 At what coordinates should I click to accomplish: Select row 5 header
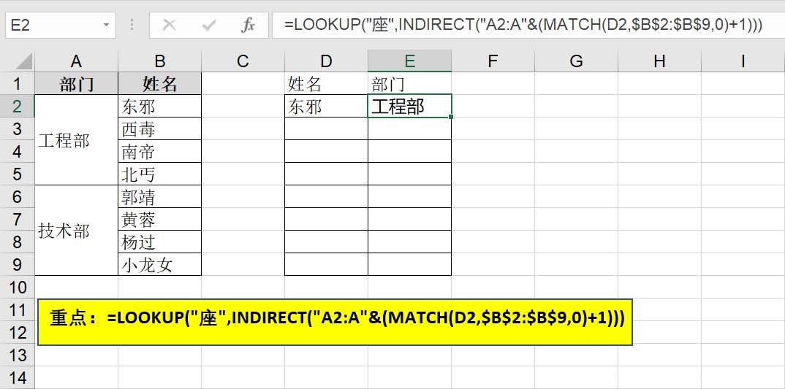click(17, 174)
